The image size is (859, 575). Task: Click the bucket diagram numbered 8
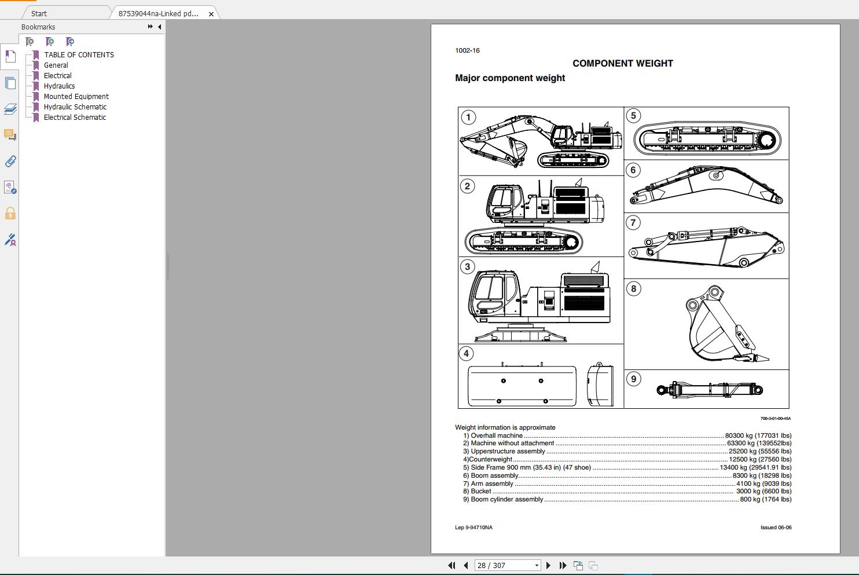[707, 324]
